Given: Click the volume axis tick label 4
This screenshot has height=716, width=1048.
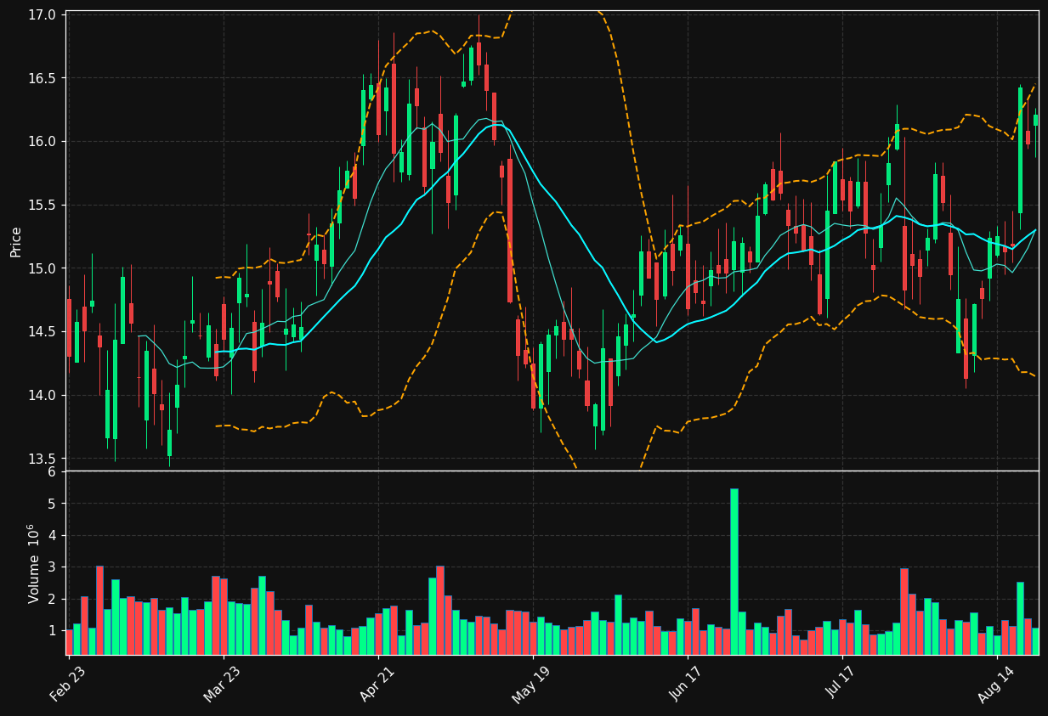Looking at the screenshot, I should 52,536.
